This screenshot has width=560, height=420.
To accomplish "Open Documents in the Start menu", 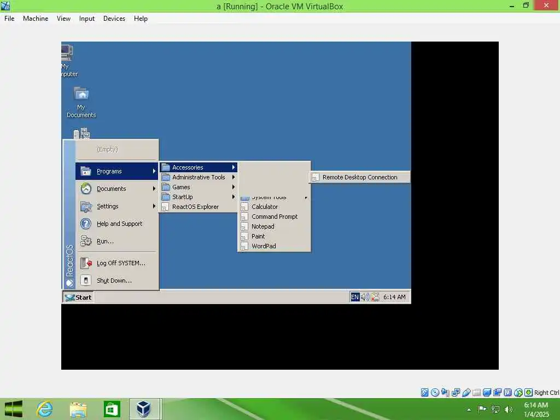I will 117,189.
